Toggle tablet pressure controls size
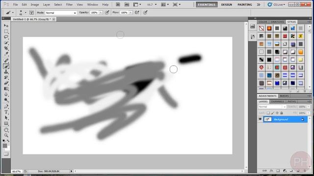 145,13
